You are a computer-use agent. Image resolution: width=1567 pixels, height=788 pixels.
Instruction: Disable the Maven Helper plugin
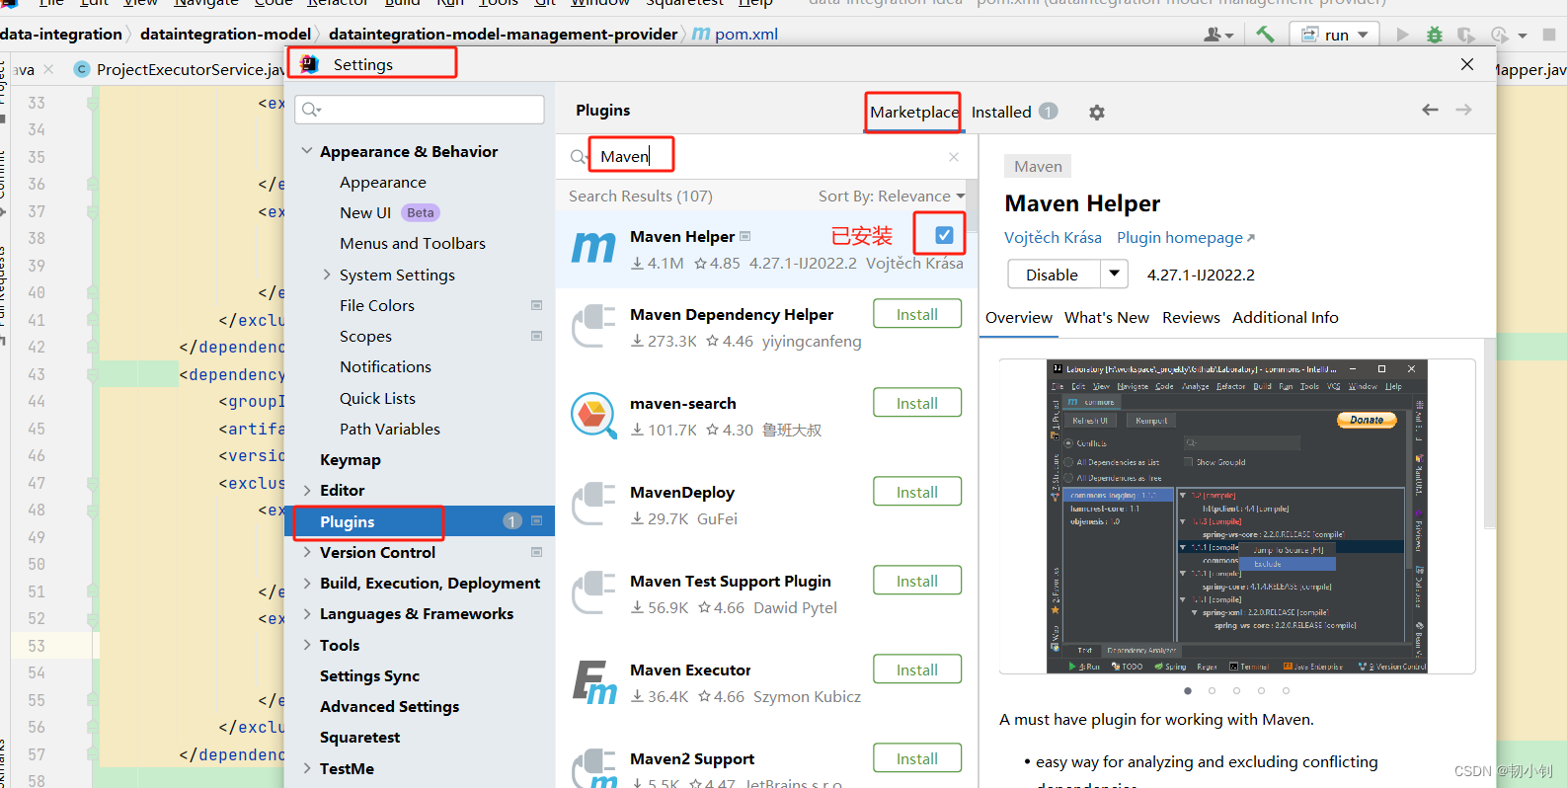point(1053,275)
